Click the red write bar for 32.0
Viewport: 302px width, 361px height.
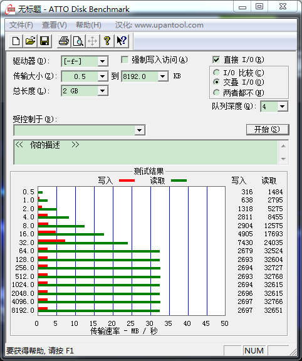(x=51, y=241)
